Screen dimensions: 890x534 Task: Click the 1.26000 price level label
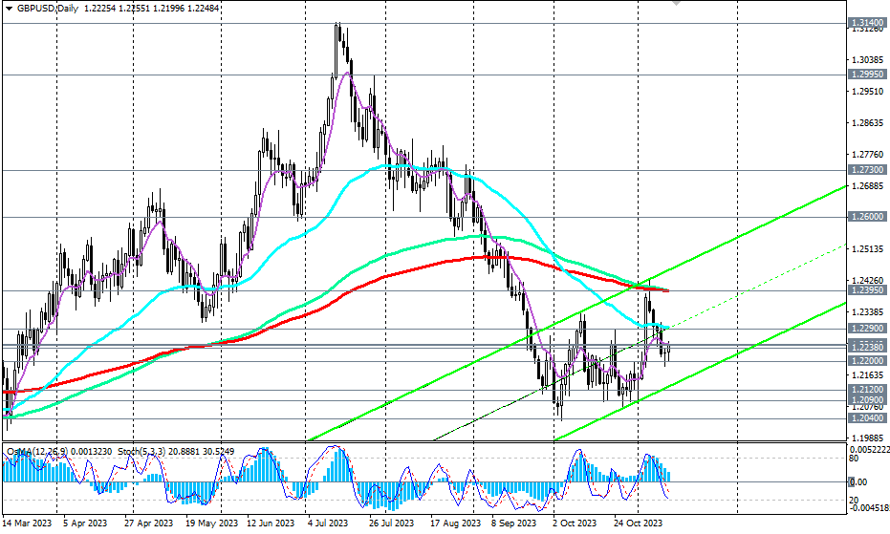pyautogui.click(x=867, y=216)
